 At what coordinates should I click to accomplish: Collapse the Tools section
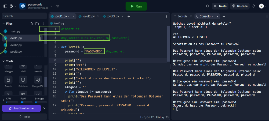3,61
